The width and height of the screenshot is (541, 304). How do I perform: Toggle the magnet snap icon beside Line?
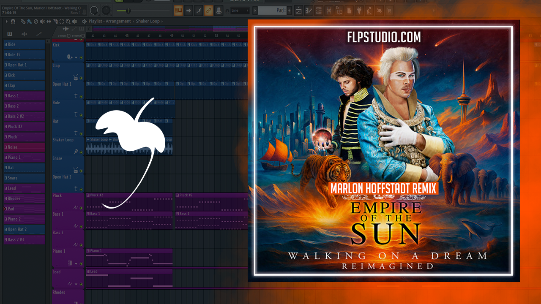(227, 11)
